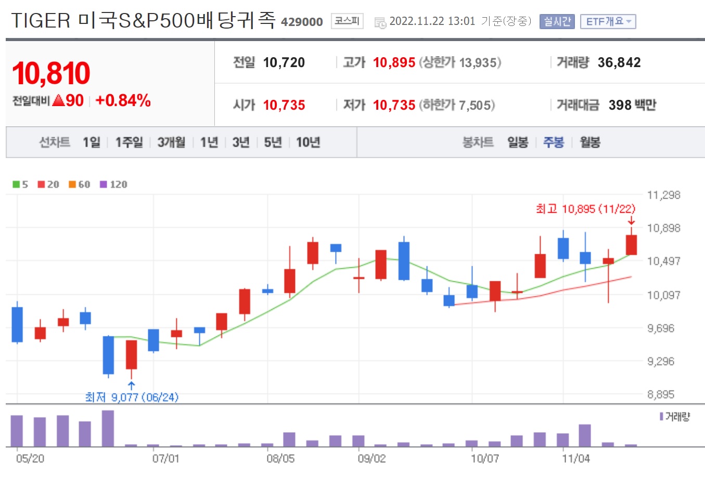The image size is (705, 481).
Task: Click the 08/05 date axis label
Action: (x=280, y=459)
